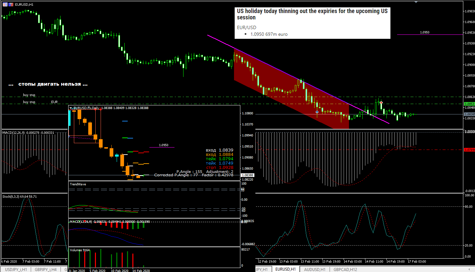Click the 1.0950 label on the main chart line

[x=425, y=32]
